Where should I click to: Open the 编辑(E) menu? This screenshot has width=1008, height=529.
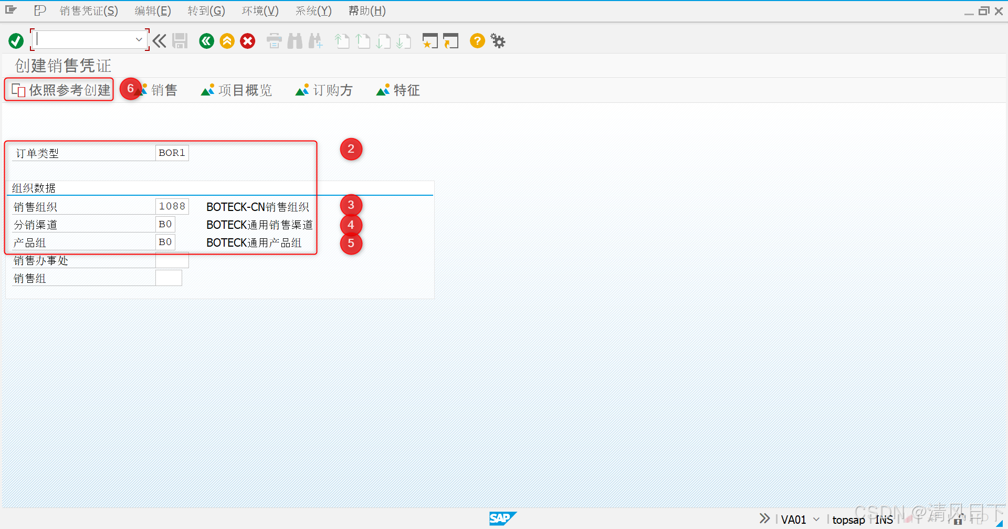tap(153, 11)
